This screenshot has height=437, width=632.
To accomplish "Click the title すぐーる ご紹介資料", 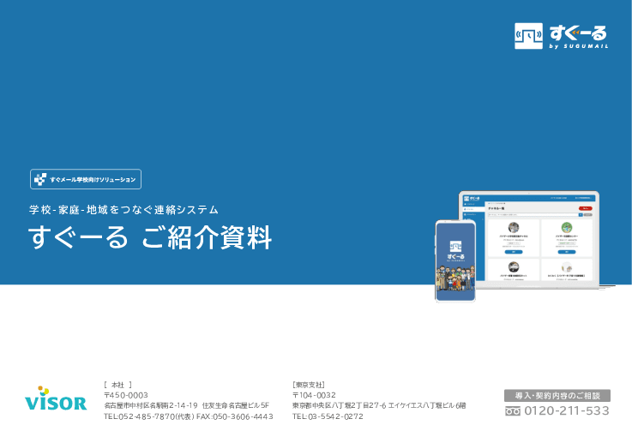I will [150, 237].
